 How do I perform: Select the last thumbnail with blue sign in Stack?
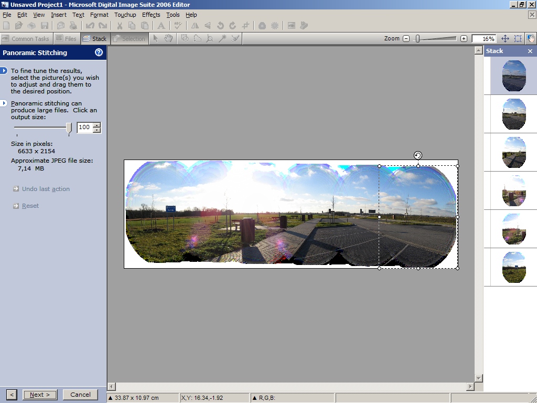click(x=514, y=267)
